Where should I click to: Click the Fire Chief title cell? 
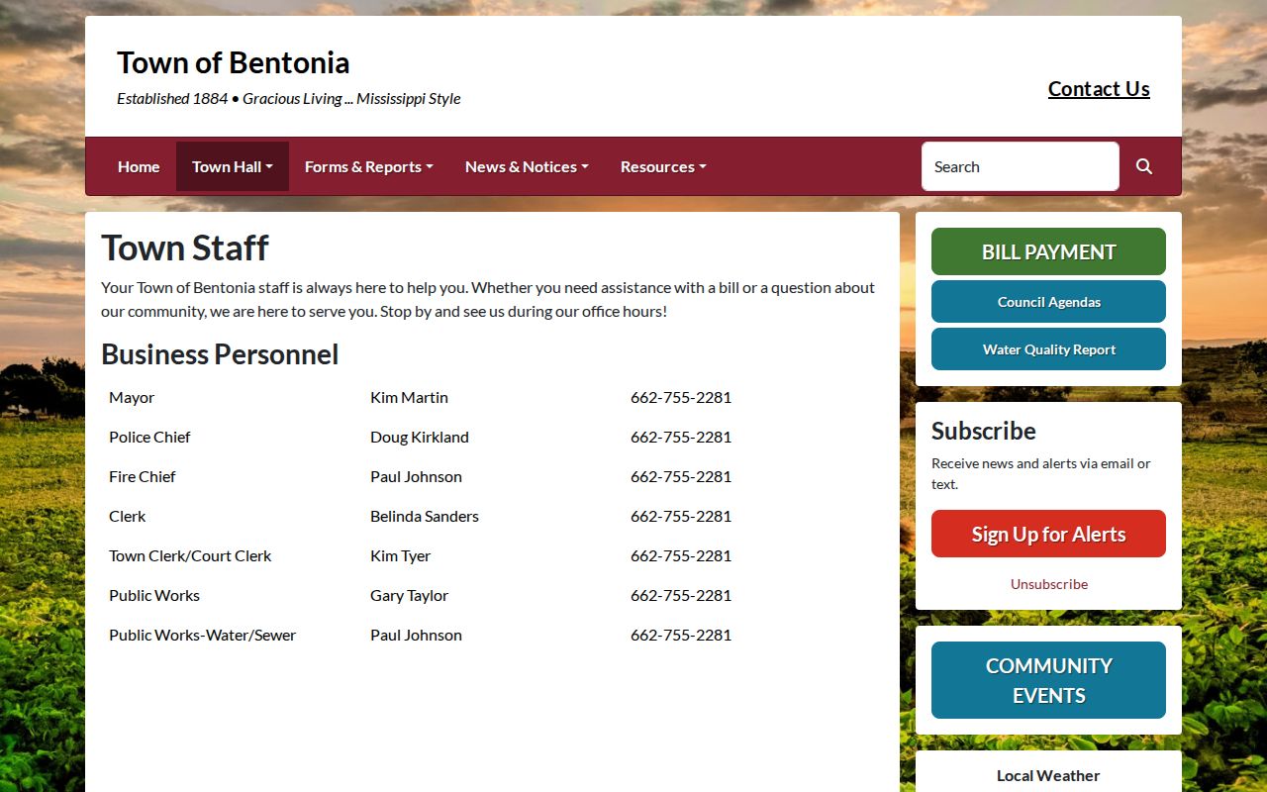point(143,476)
